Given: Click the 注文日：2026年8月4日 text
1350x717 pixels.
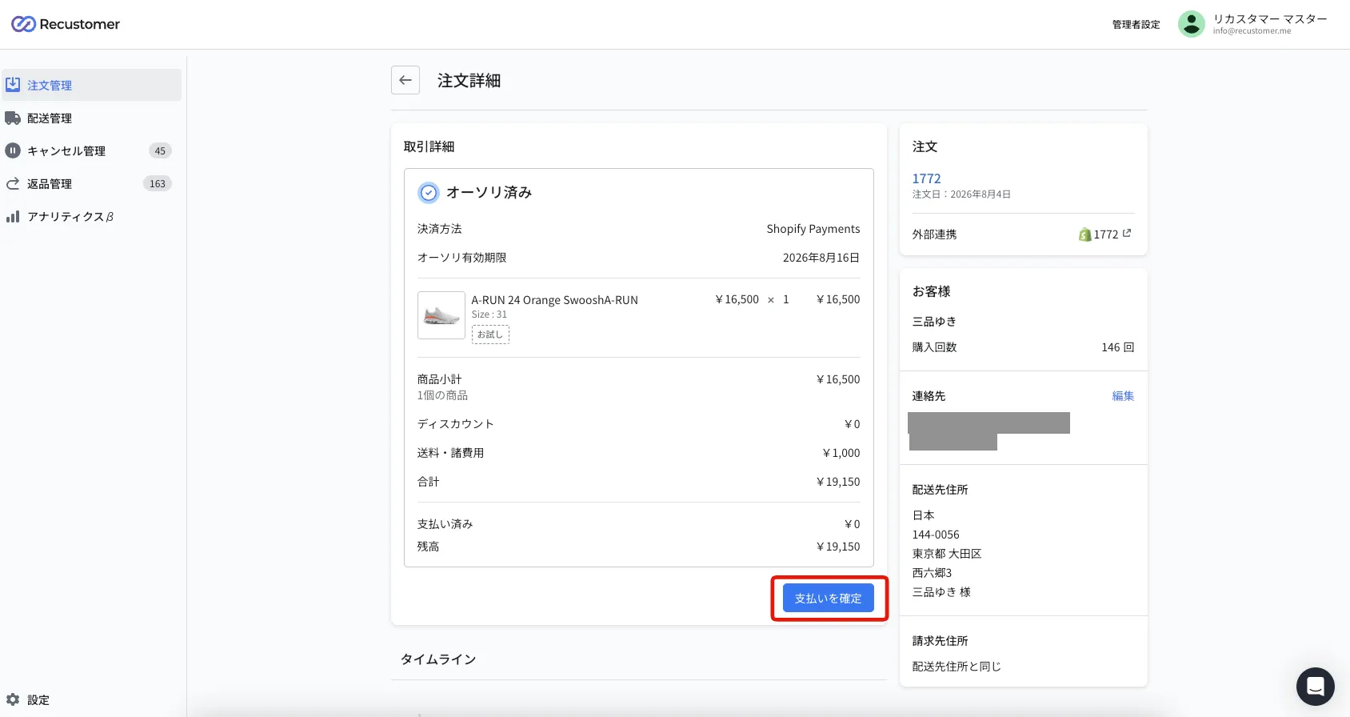Looking at the screenshot, I should [961, 194].
